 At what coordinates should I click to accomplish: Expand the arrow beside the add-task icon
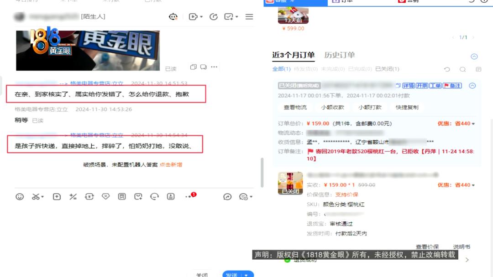[237, 16]
